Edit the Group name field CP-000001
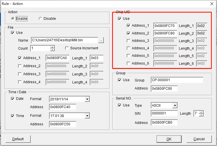 point(177,80)
